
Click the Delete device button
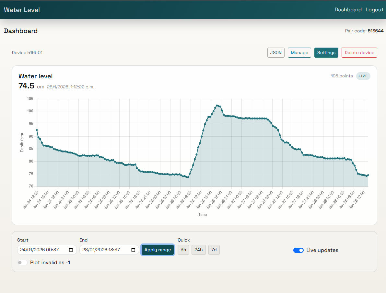click(x=359, y=52)
